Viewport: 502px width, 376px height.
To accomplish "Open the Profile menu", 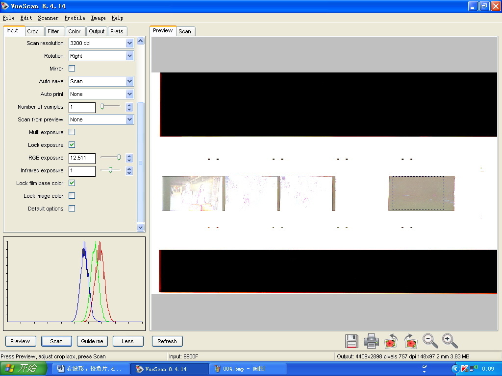I will (75, 18).
